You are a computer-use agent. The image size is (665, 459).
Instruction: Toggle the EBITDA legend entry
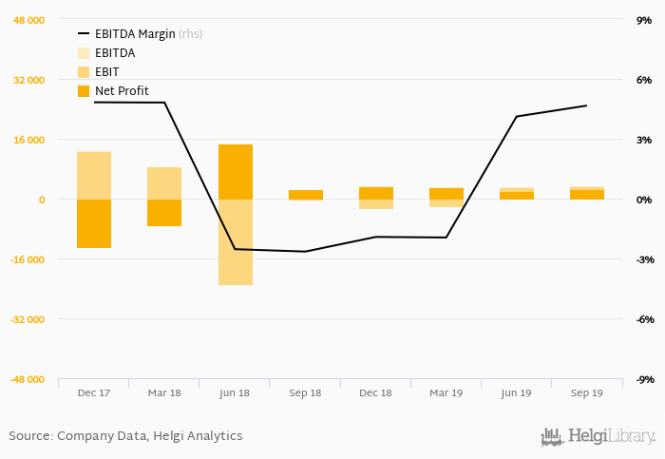114,53
